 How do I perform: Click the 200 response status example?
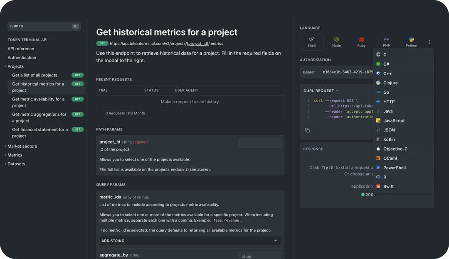tap(367, 195)
